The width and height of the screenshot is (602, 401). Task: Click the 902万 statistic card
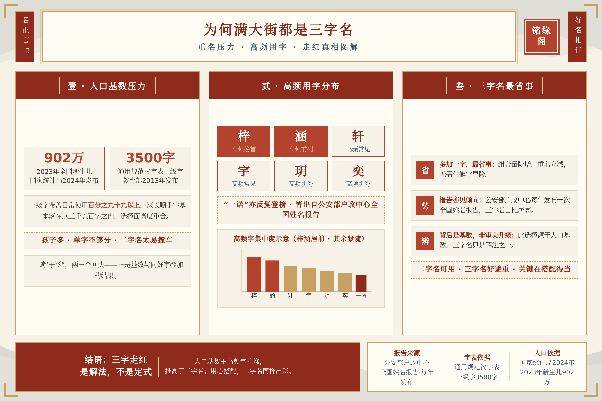pos(64,168)
